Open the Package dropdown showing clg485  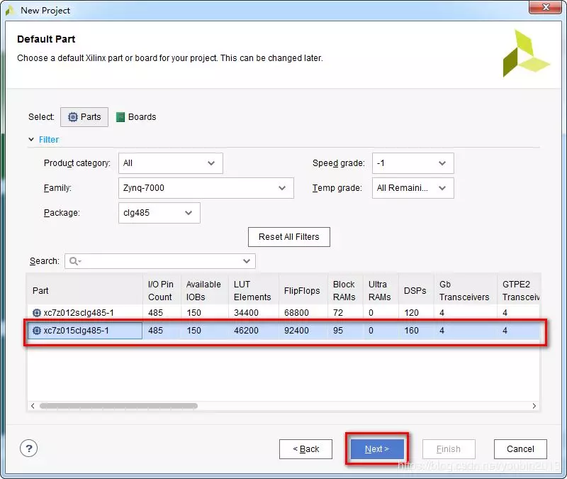[159, 213]
